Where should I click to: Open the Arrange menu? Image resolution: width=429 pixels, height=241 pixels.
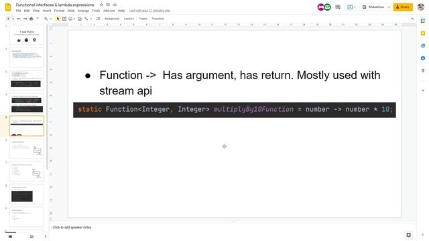(83, 11)
